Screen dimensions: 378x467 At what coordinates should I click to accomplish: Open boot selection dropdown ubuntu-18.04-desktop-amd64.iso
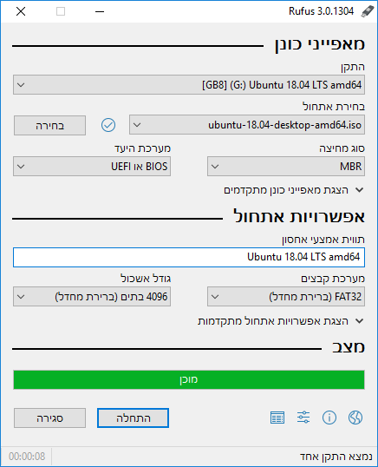click(x=247, y=125)
